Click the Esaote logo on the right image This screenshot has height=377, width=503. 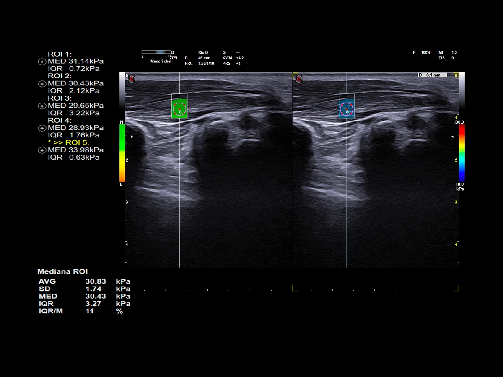coord(298,79)
